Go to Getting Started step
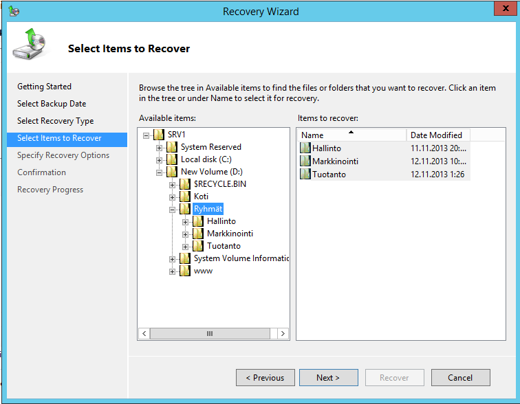Viewport: 520px width, 404px height. 44,87
